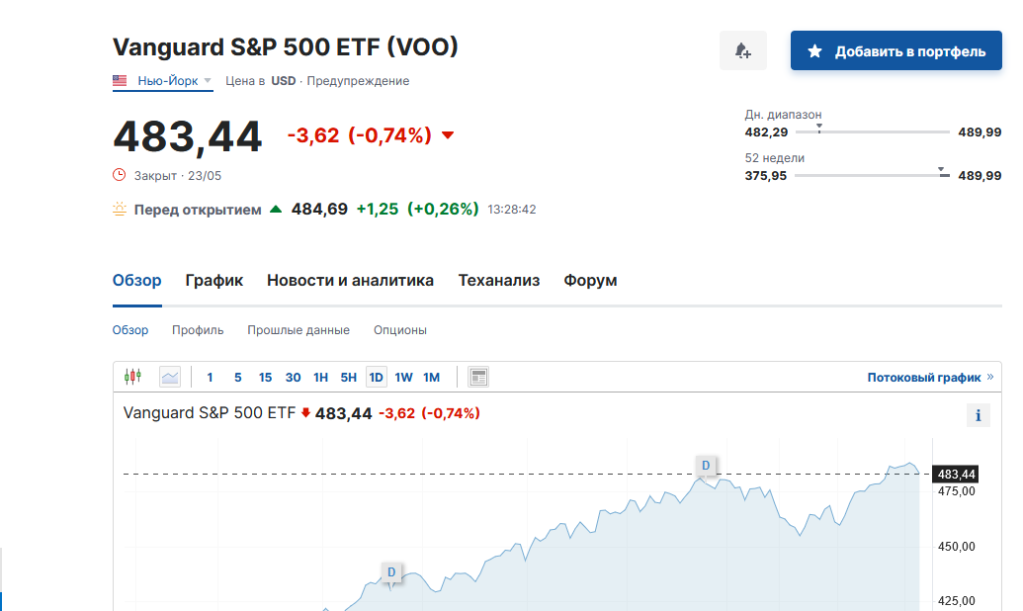Click the lower dividend 'D' marker on chart
Image resolution: width=1023 pixels, height=611 pixels.
click(391, 572)
